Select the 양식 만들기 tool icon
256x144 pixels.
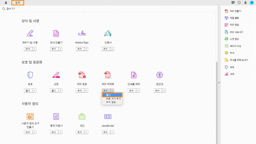pos(56,33)
